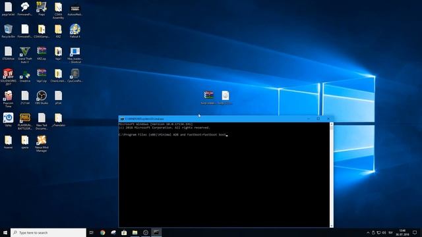Open the RAR archive above the cmd window

tap(208, 97)
